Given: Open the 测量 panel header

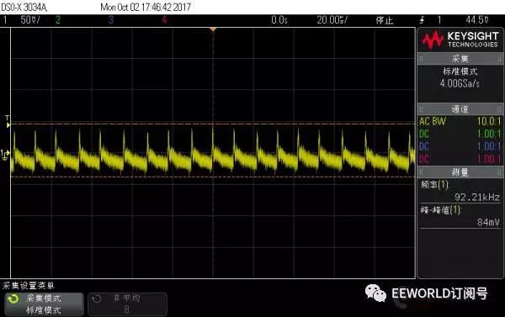Looking at the screenshot, I should point(460,172).
